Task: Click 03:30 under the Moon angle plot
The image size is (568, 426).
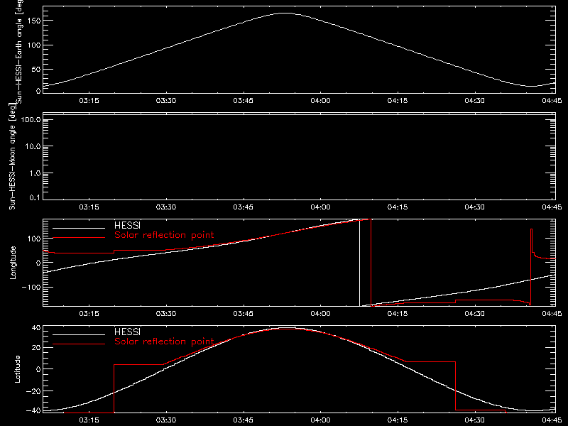Action: pos(166,207)
